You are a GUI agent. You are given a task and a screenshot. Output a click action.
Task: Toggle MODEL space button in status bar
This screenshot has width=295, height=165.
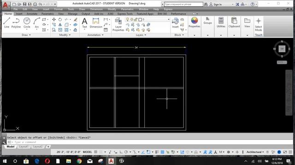pos(87,152)
